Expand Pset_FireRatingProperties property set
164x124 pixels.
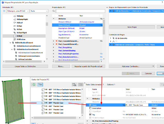click(x=53, y=54)
